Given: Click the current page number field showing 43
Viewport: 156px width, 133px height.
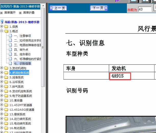Looking at the screenshot, I should tap(145, 9).
